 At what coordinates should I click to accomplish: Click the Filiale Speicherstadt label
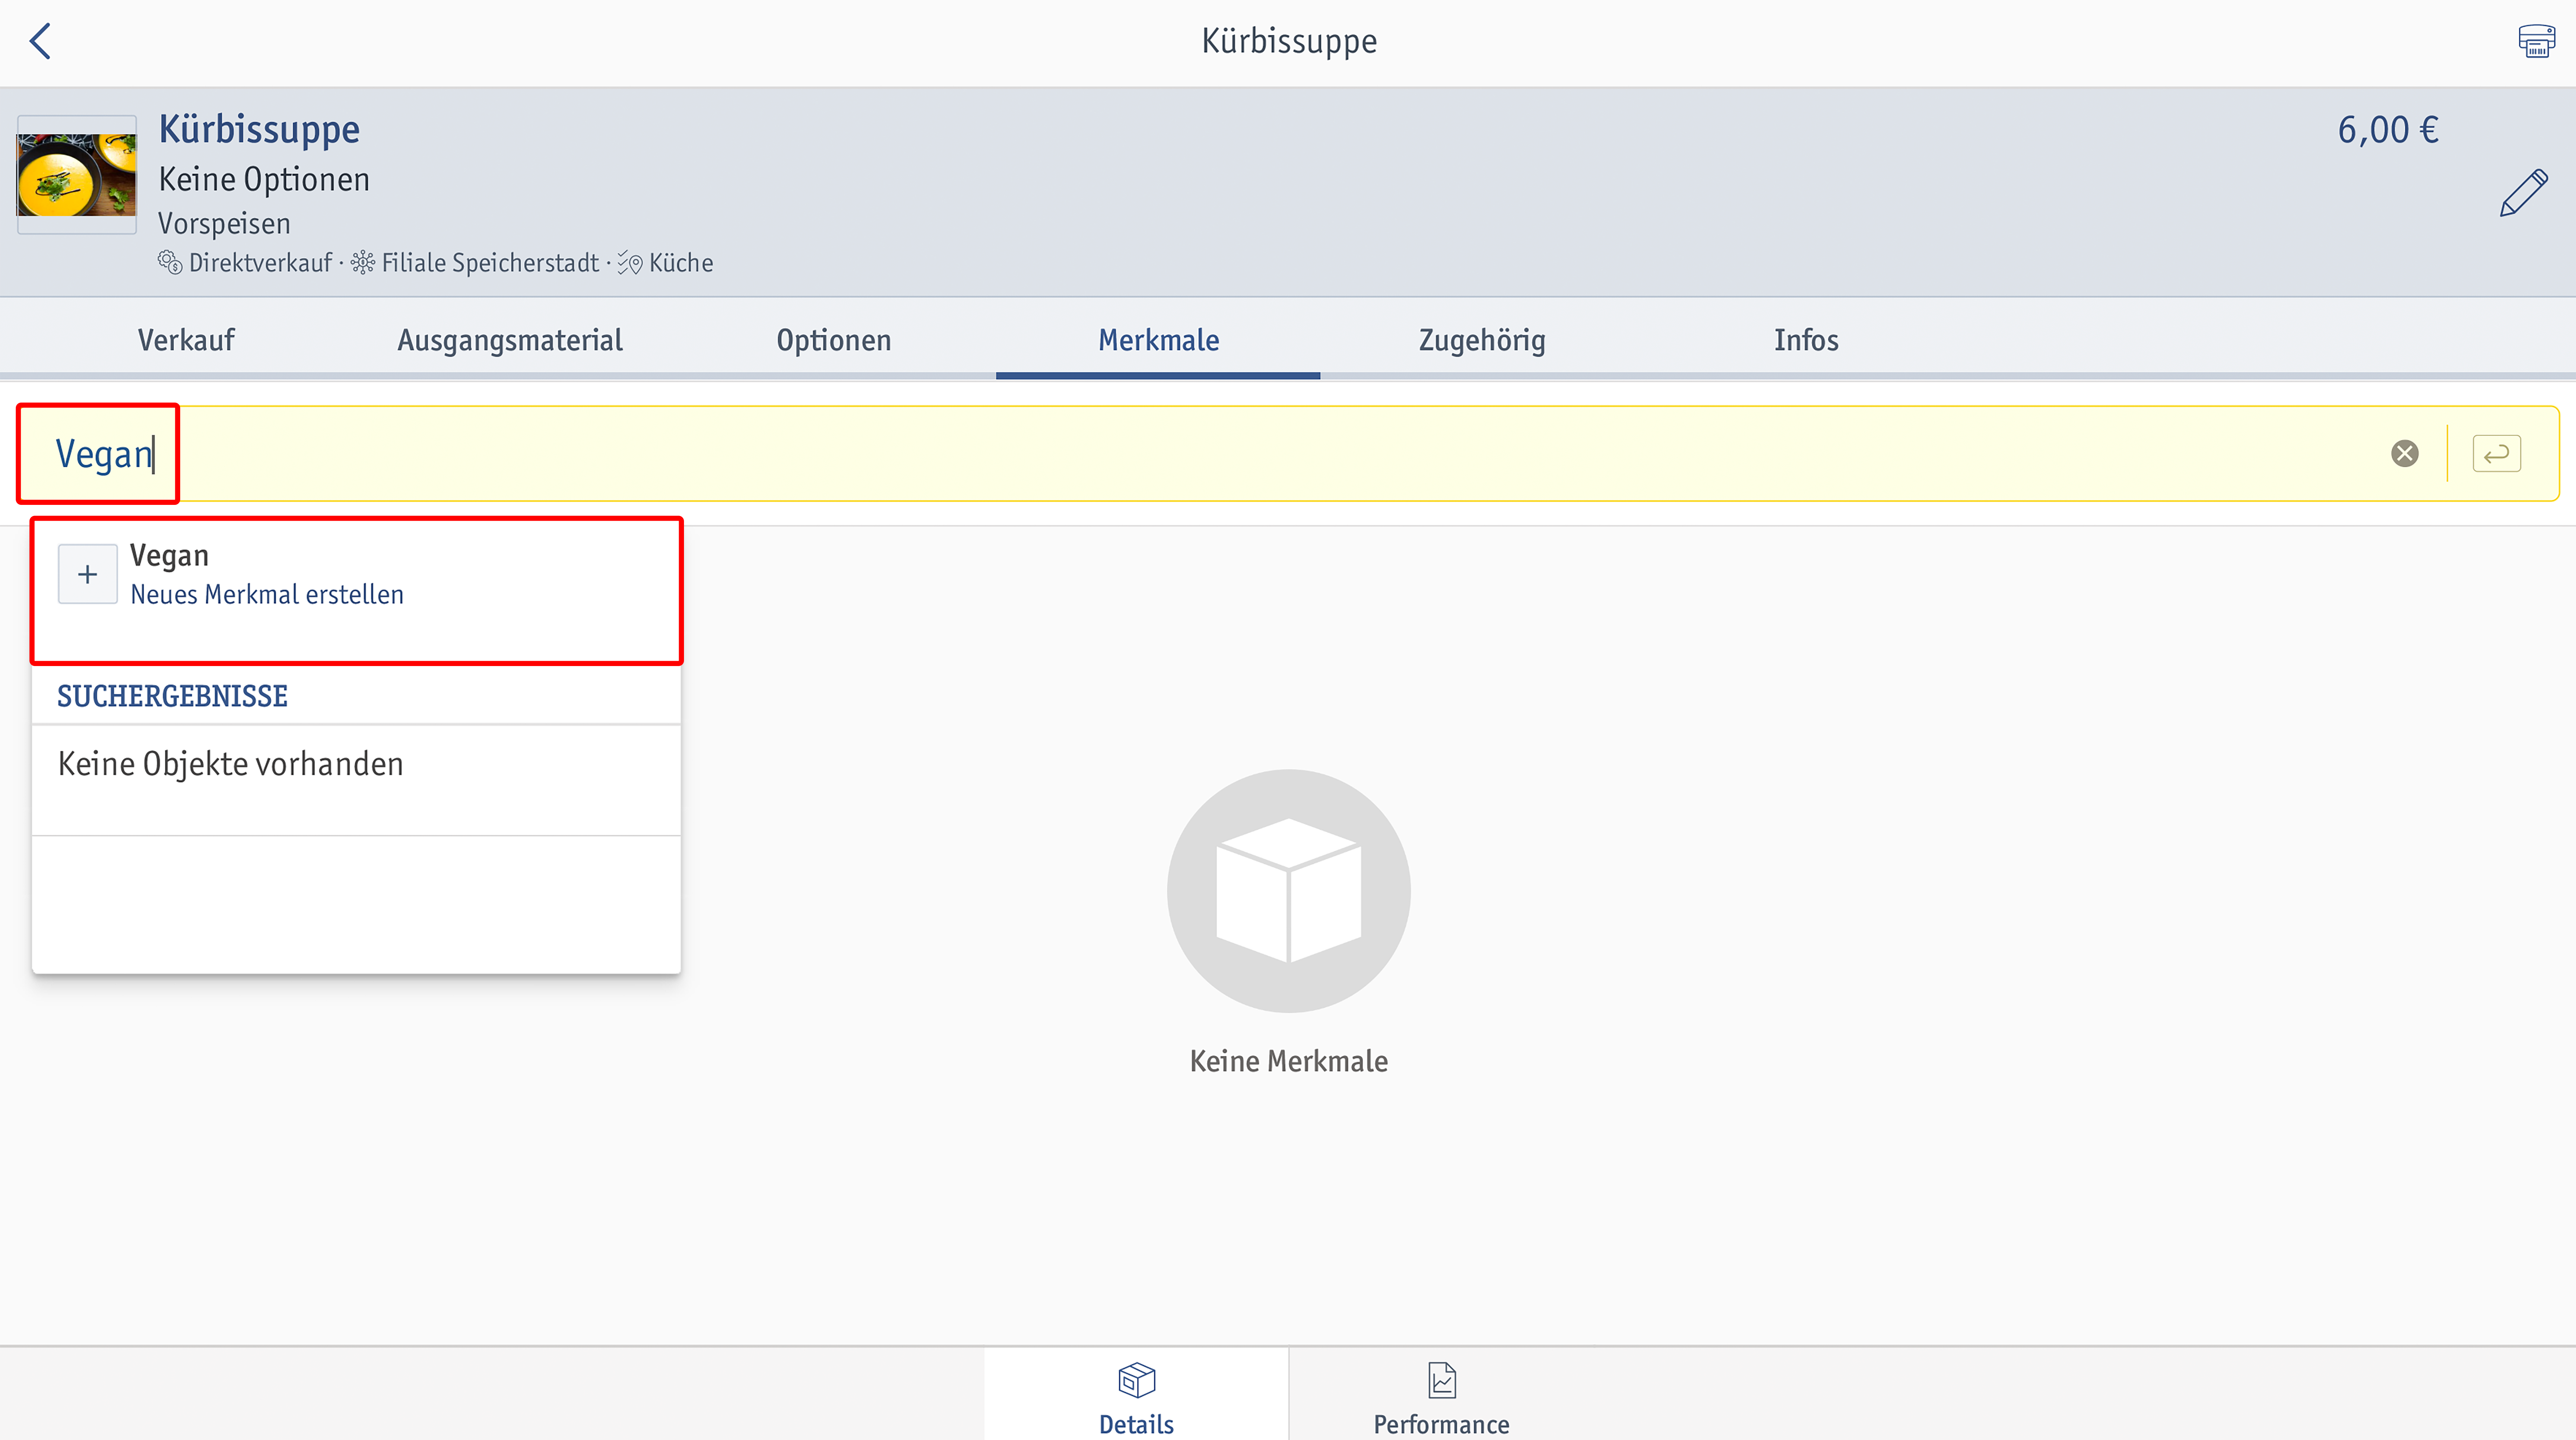(x=490, y=263)
